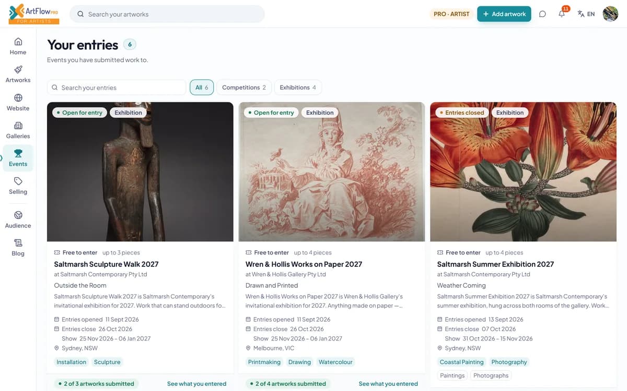See what you entered for Saltmarsh Sculpture Walk
Screen dimensions: 627x391
[x=196, y=384]
